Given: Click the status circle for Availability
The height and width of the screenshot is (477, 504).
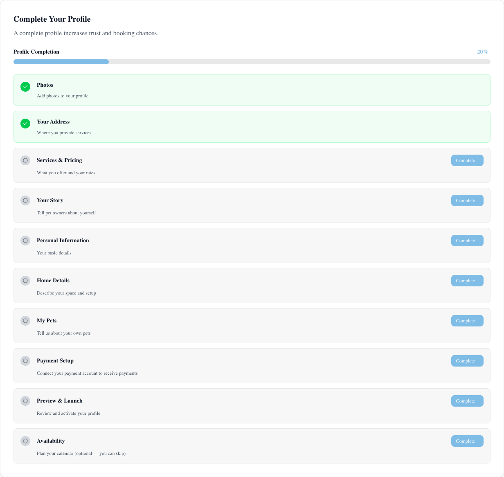Looking at the screenshot, I should point(25,441).
